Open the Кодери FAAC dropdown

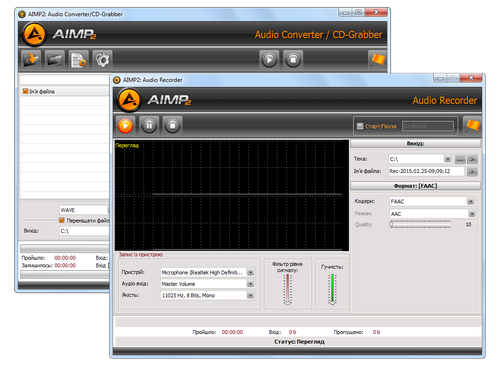[x=470, y=201]
